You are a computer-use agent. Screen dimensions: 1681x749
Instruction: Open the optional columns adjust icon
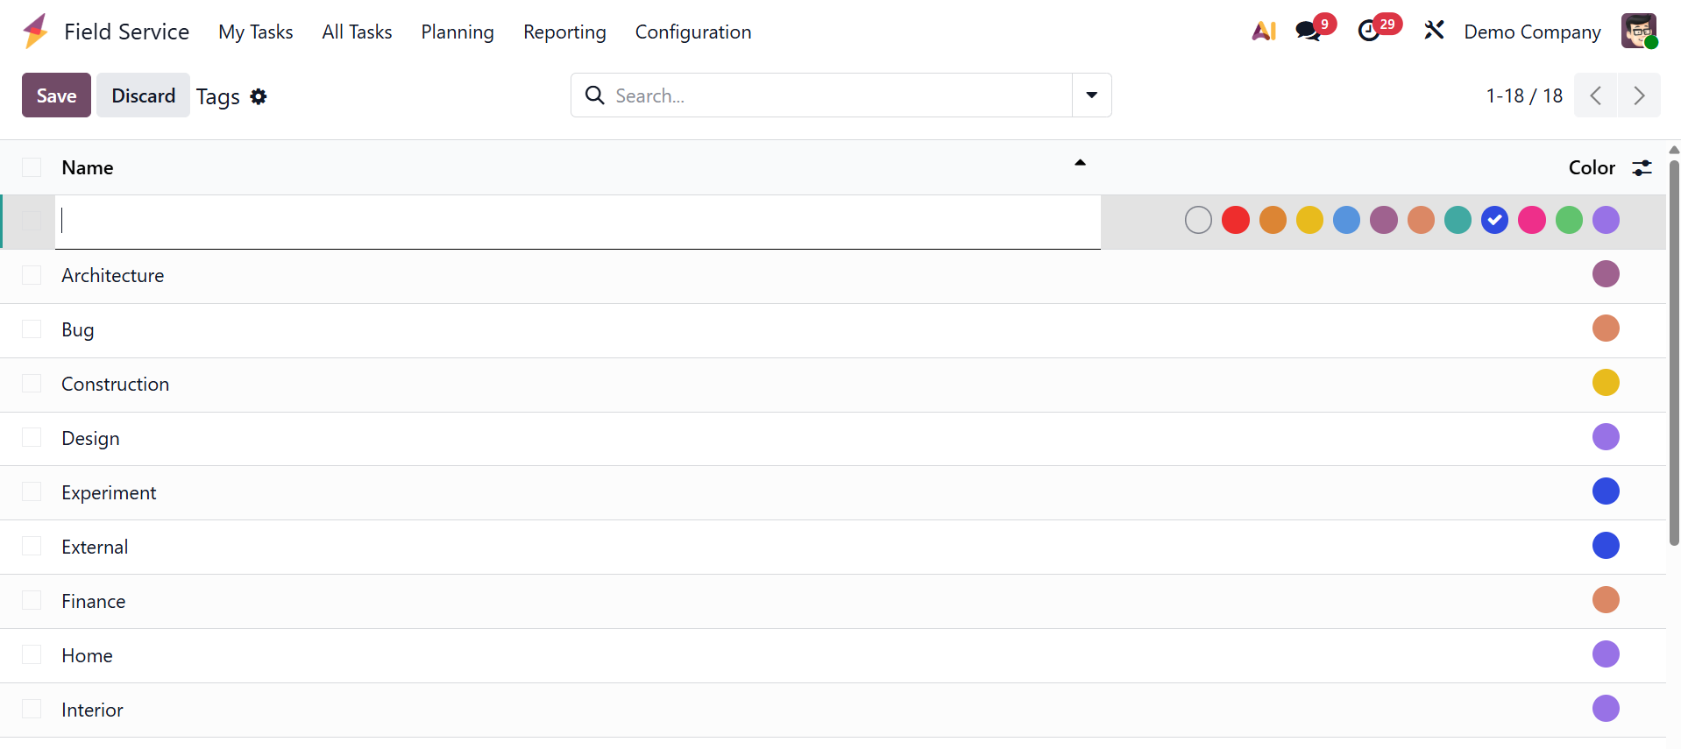point(1642,167)
